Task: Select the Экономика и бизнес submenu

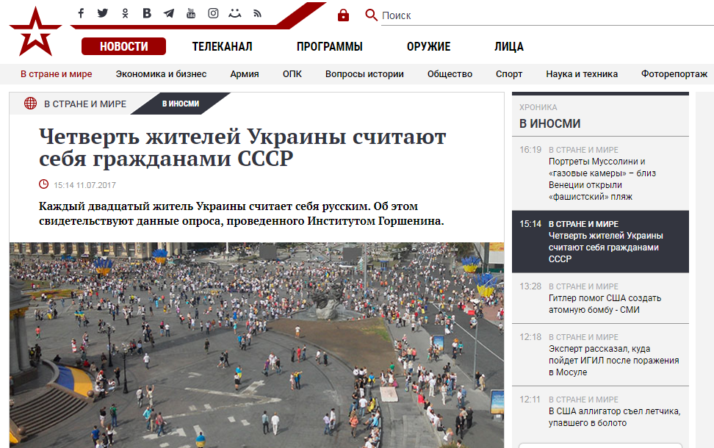Action: click(x=161, y=73)
